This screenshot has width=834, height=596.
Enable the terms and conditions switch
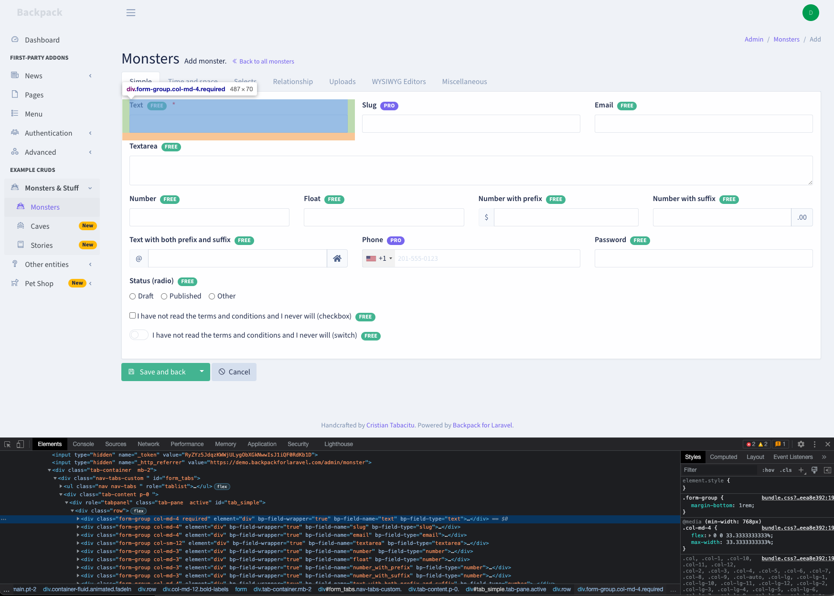139,335
